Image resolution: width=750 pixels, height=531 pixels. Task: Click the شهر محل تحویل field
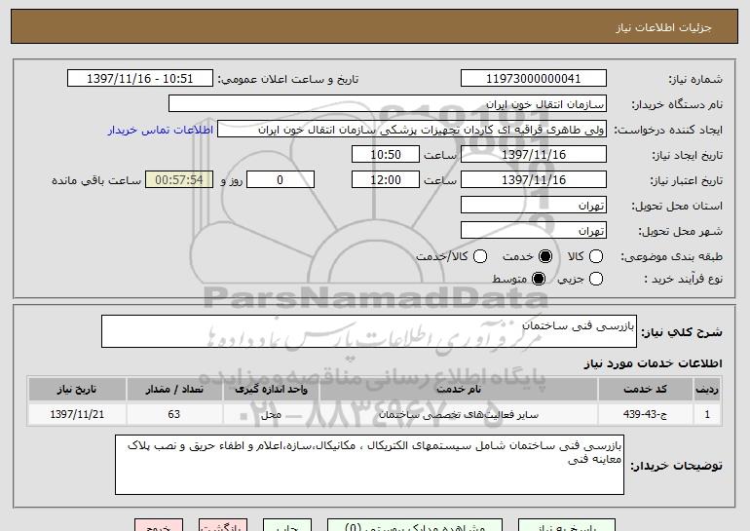534,231
